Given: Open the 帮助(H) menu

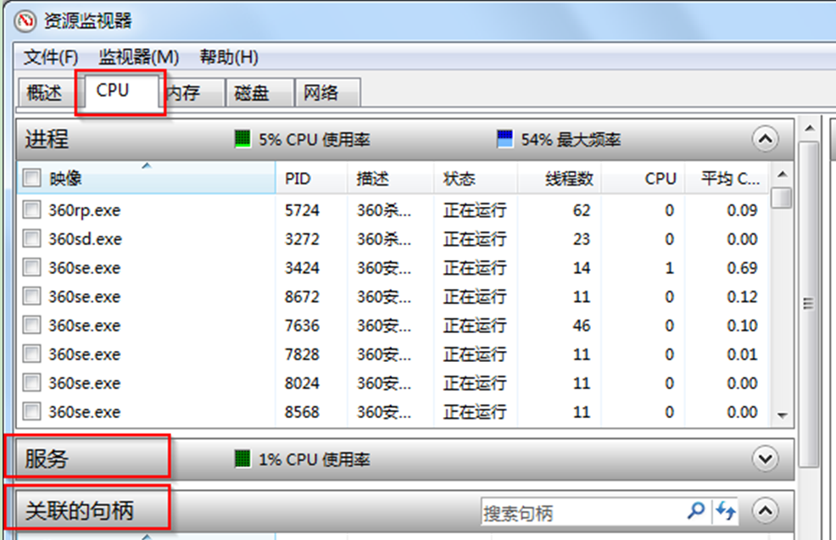Looking at the screenshot, I should [229, 57].
